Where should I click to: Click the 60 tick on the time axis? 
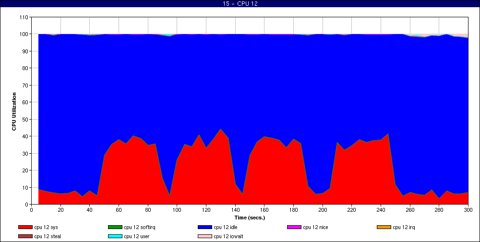coord(119,210)
